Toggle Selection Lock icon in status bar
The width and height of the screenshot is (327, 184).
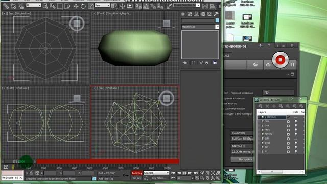pos(31,173)
